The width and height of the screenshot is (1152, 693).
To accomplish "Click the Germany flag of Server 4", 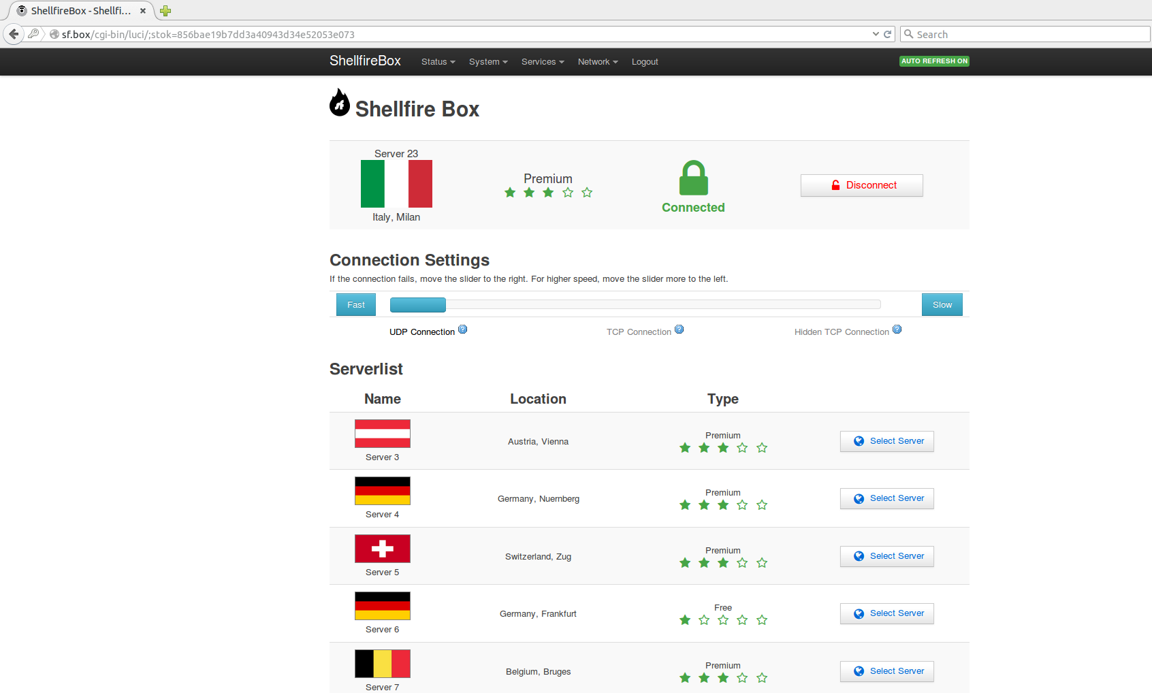I will pos(383,491).
